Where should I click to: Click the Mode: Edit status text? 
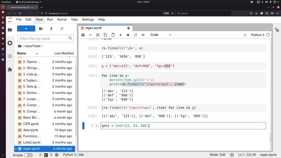pyautogui.click(x=218, y=155)
